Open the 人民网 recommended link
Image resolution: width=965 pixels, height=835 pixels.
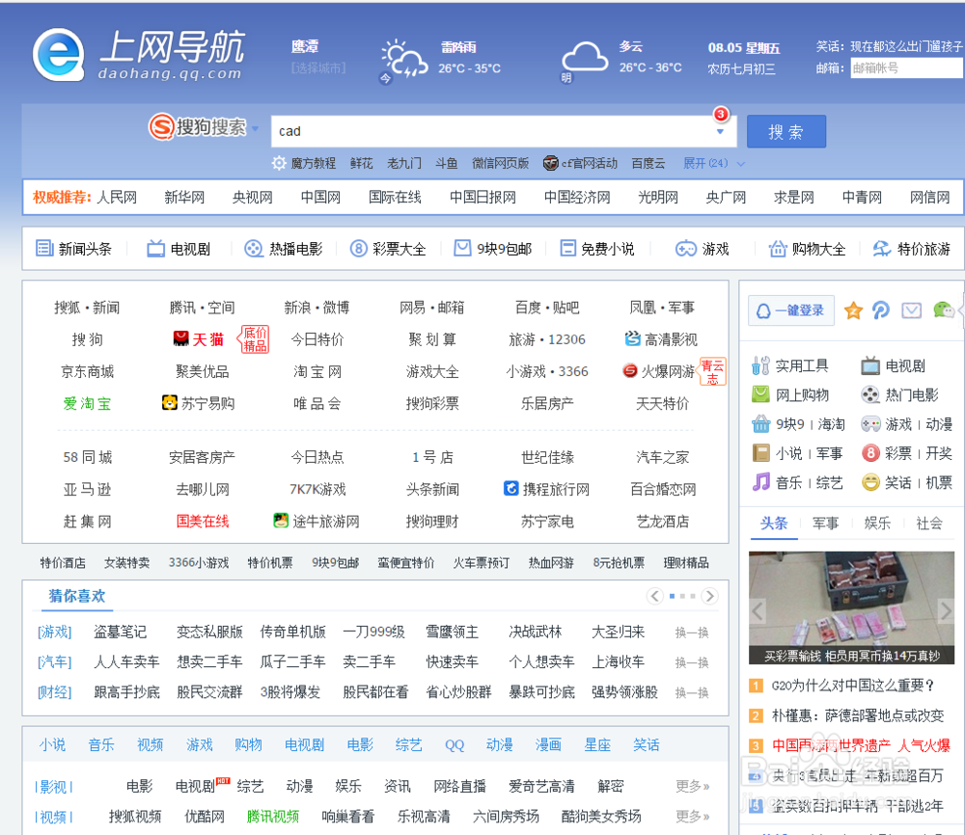(117, 198)
